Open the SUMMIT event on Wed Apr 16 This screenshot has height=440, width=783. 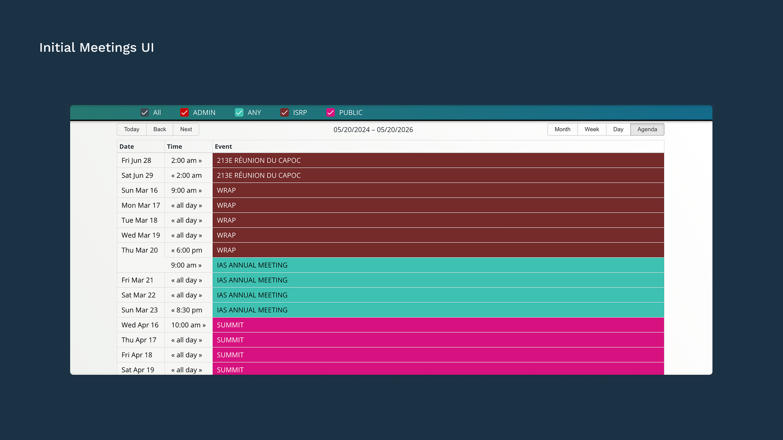point(438,325)
